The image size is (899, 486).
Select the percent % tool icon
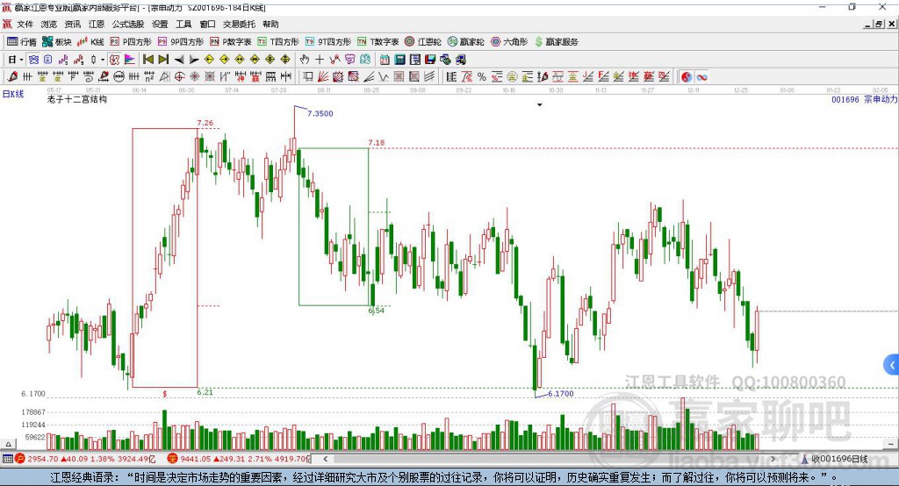coord(482,77)
